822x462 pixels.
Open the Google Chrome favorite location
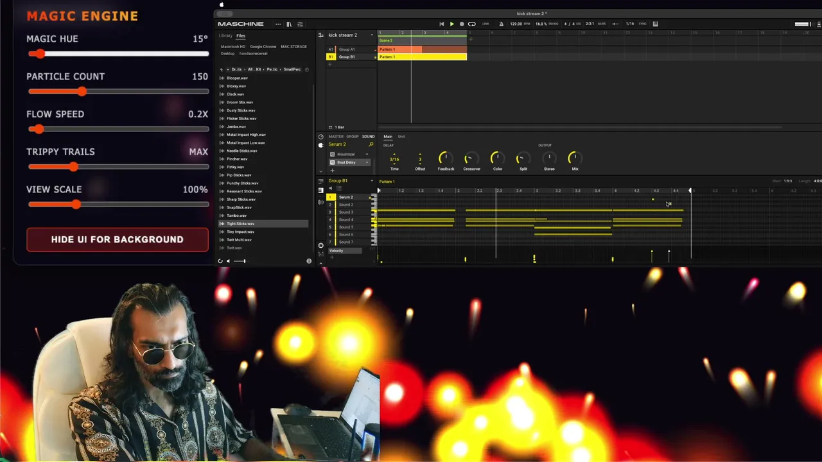click(x=263, y=47)
